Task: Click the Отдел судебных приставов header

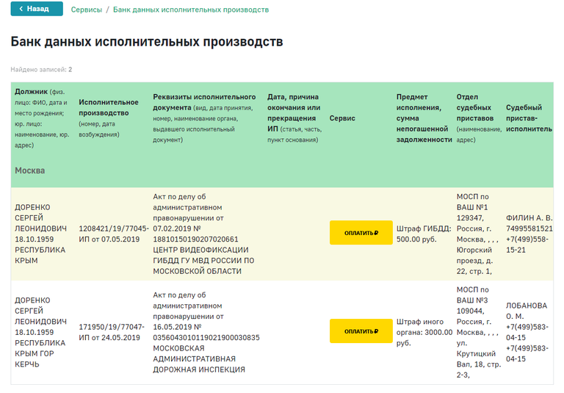Action: [479, 118]
